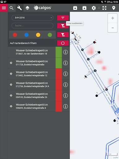The width and height of the screenshot is (119, 159).
Task: Toggle fullscreen expand arrows icon
Action: pyautogui.click(x=104, y=8)
